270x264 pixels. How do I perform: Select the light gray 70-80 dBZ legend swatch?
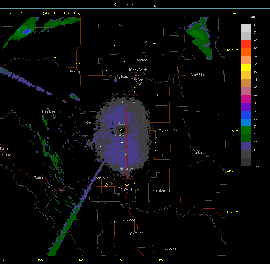tap(246, 29)
